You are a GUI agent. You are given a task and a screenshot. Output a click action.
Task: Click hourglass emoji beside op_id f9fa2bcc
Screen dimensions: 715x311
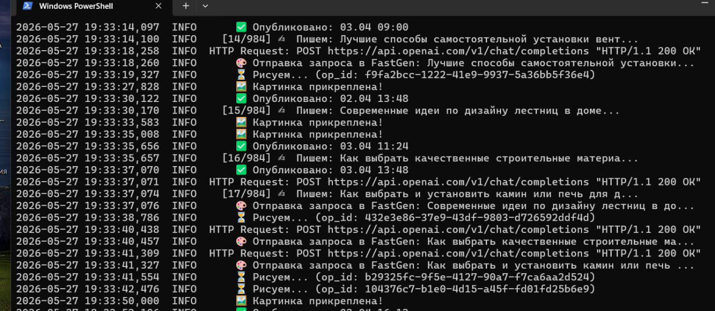(x=241, y=75)
